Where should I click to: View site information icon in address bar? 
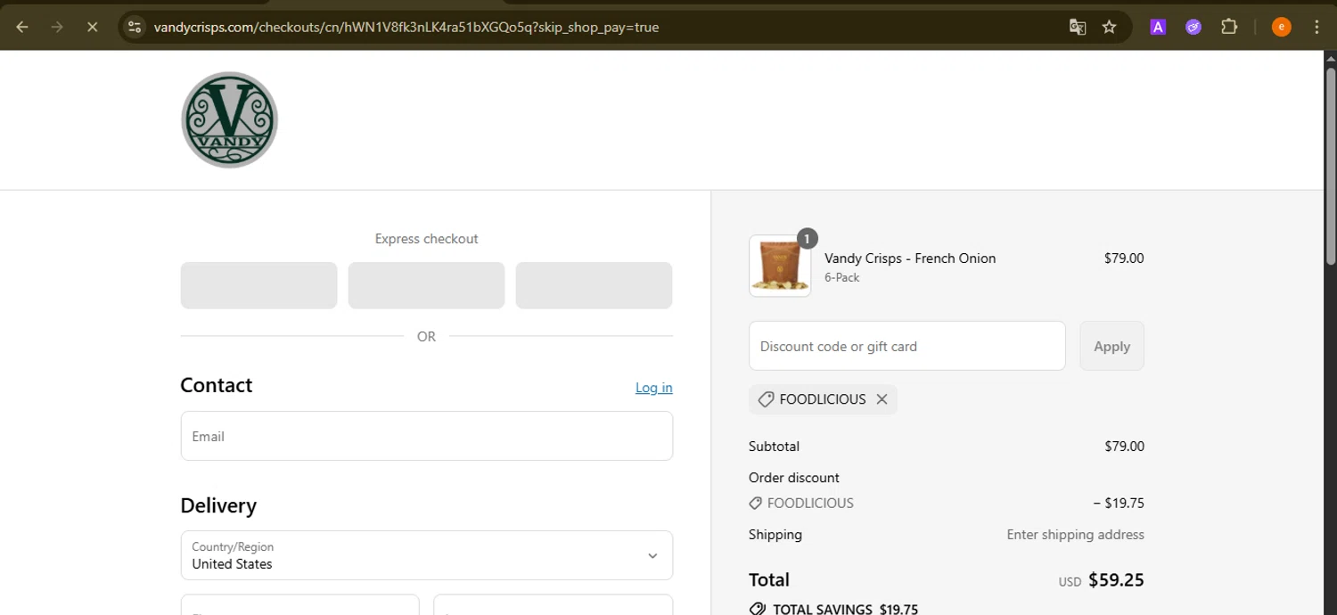point(135,27)
